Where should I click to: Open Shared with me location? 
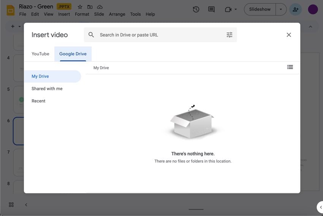pyautogui.click(x=47, y=89)
